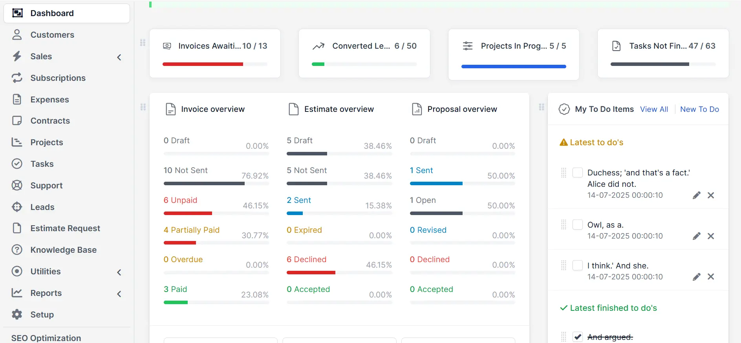Click the Estimate overview file icon

(294, 109)
